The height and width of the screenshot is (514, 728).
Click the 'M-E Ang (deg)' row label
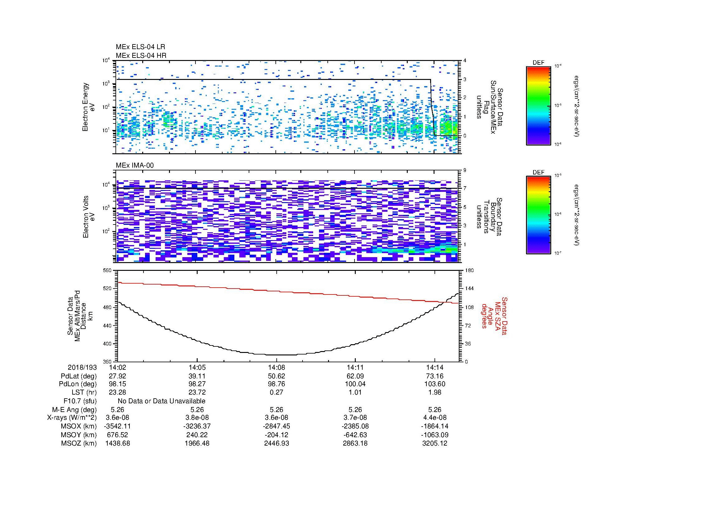coord(74,410)
